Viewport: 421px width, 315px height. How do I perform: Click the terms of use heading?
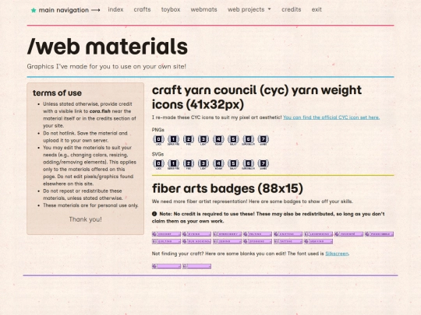(x=57, y=93)
